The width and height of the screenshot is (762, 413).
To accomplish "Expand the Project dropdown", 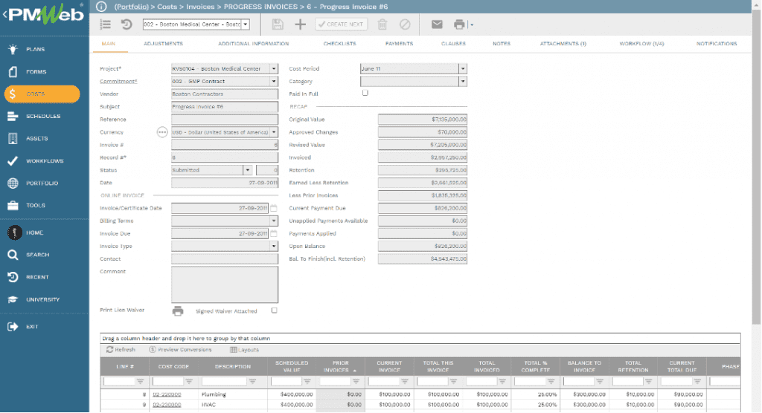I will tap(274, 69).
